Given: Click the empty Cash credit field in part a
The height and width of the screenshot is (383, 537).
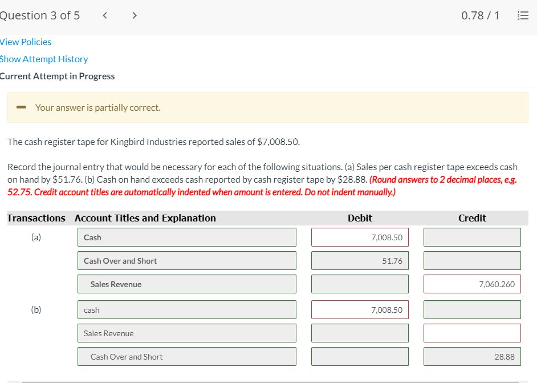Looking at the screenshot, I should 472,237.
